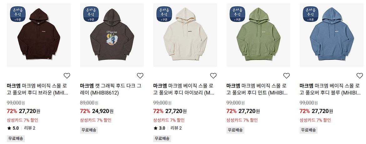The height and width of the screenshot is (144, 366).
Task: Open the 풀오버 후디 블루 product title
Action: pos(330,89)
